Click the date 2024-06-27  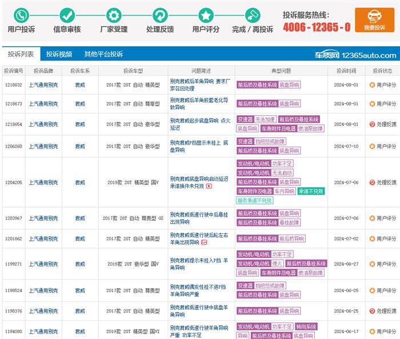[346, 264]
